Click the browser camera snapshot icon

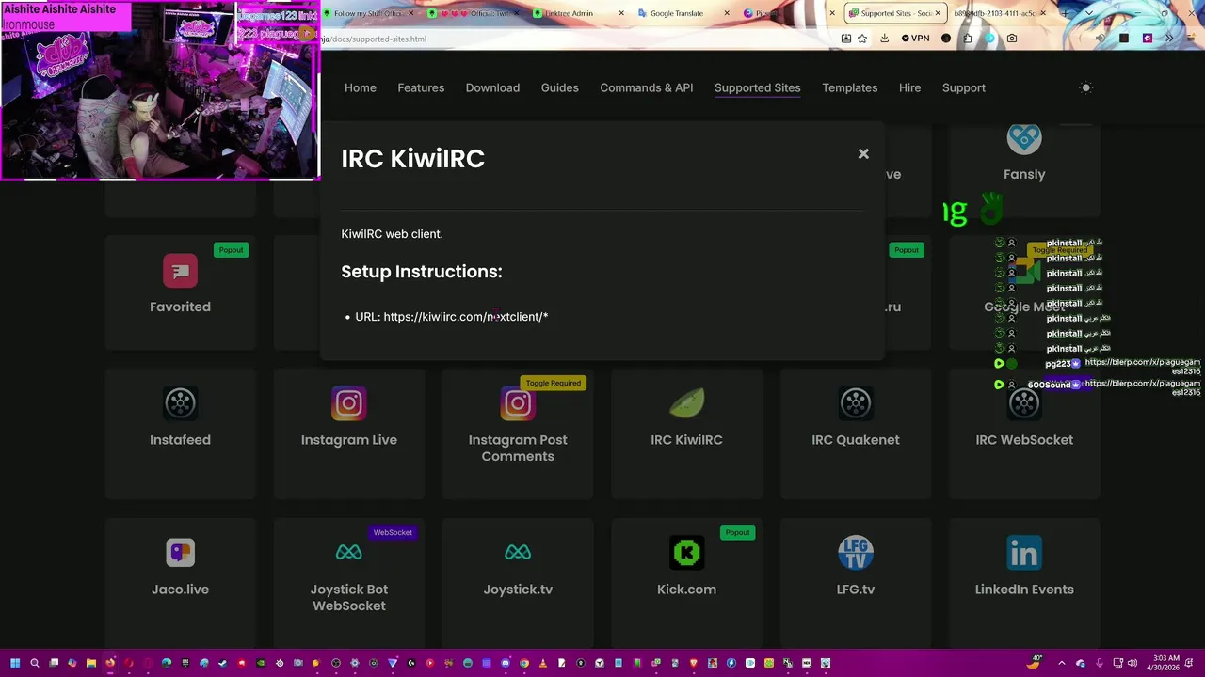pos(1012,39)
